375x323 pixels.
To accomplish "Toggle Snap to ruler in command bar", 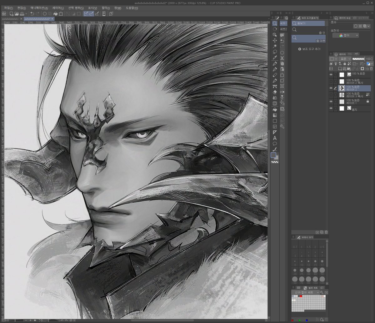I will [x=86, y=14].
